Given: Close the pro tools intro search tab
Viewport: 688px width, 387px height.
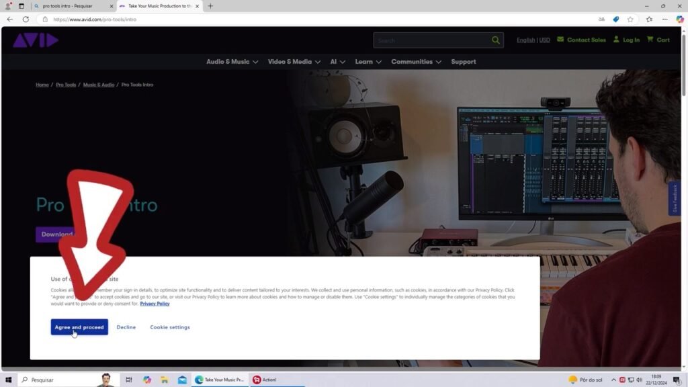Looking at the screenshot, I should (111, 6).
